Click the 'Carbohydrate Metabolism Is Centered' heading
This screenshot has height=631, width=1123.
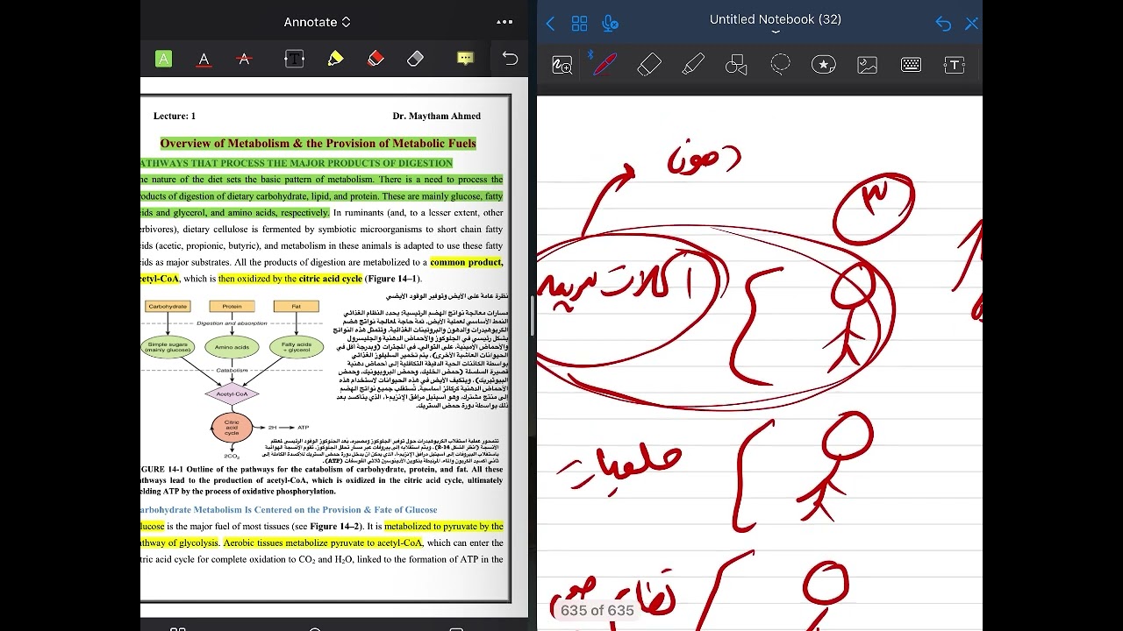289,509
